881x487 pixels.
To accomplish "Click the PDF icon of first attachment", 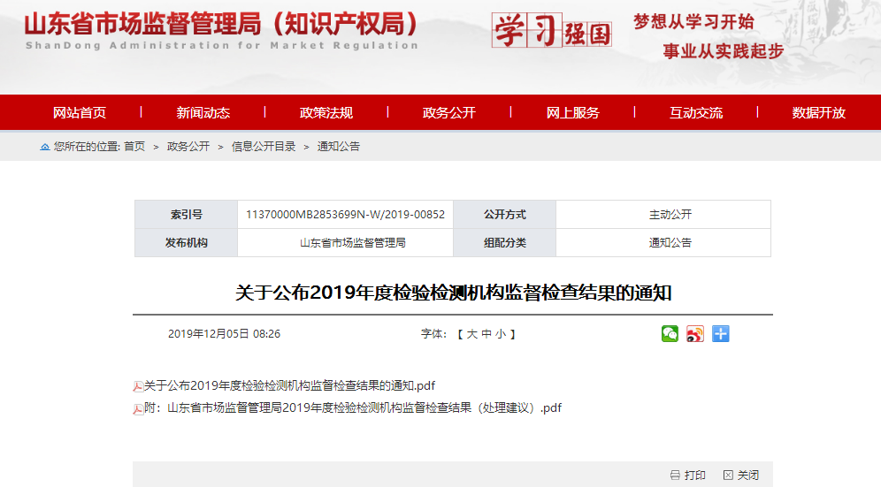I will [x=138, y=386].
